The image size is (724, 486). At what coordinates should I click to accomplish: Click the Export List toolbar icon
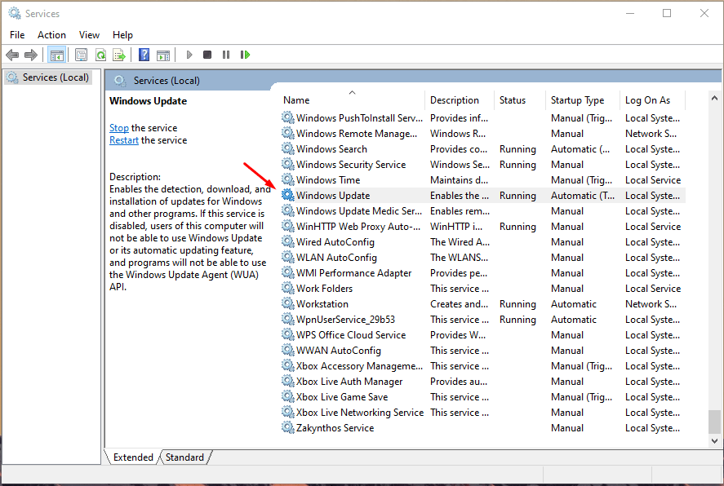(119, 55)
